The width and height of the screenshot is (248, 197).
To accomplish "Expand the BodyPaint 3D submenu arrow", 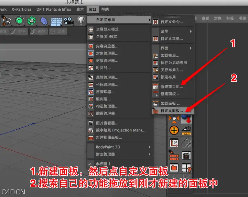I will coord(150,147).
